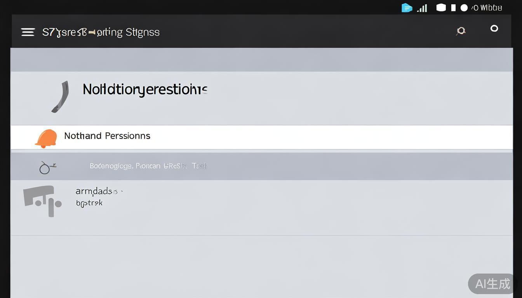Viewport: 522px width, 298px height.
Task: Click the "O Wibbe" status bar text
Action: [487, 8]
